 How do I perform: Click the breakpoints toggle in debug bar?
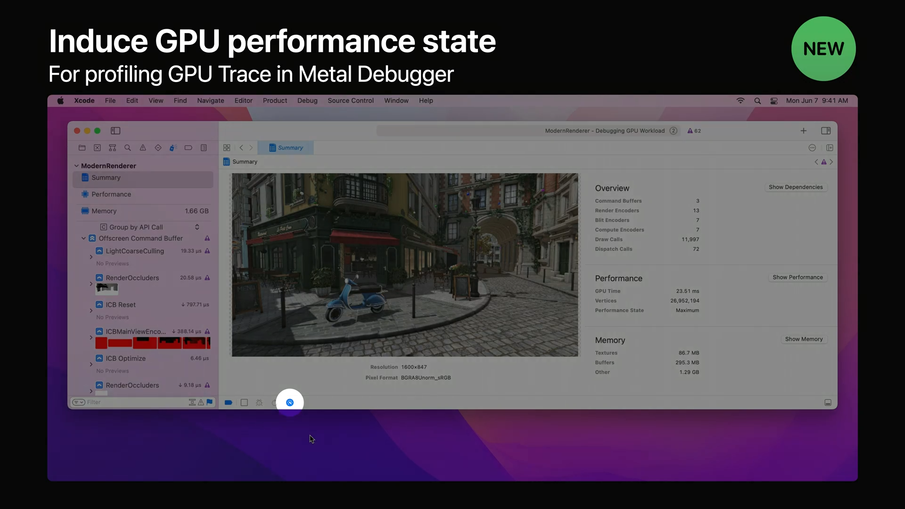tap(229, 402)
